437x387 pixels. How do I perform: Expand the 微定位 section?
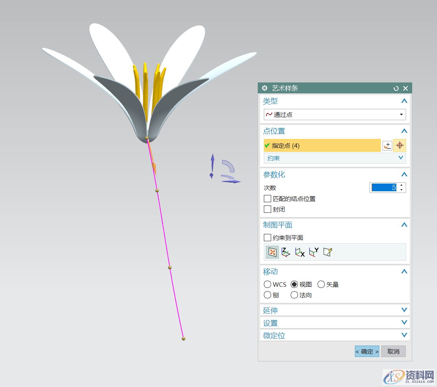pos(335,335)
